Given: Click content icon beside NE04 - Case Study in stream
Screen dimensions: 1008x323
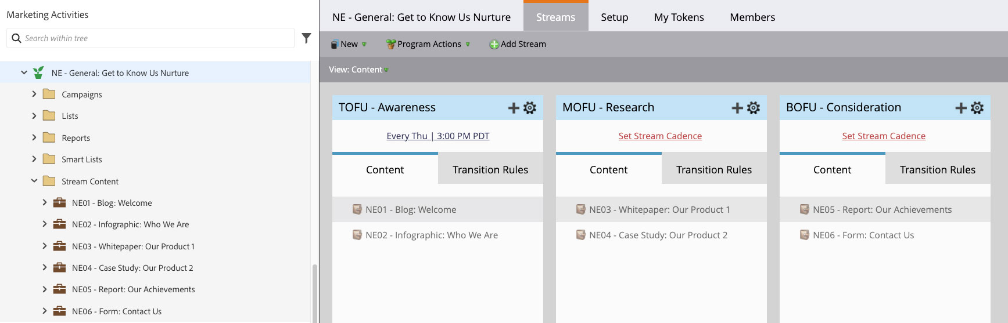Looking at the screenshot, I should click(581, 235).
